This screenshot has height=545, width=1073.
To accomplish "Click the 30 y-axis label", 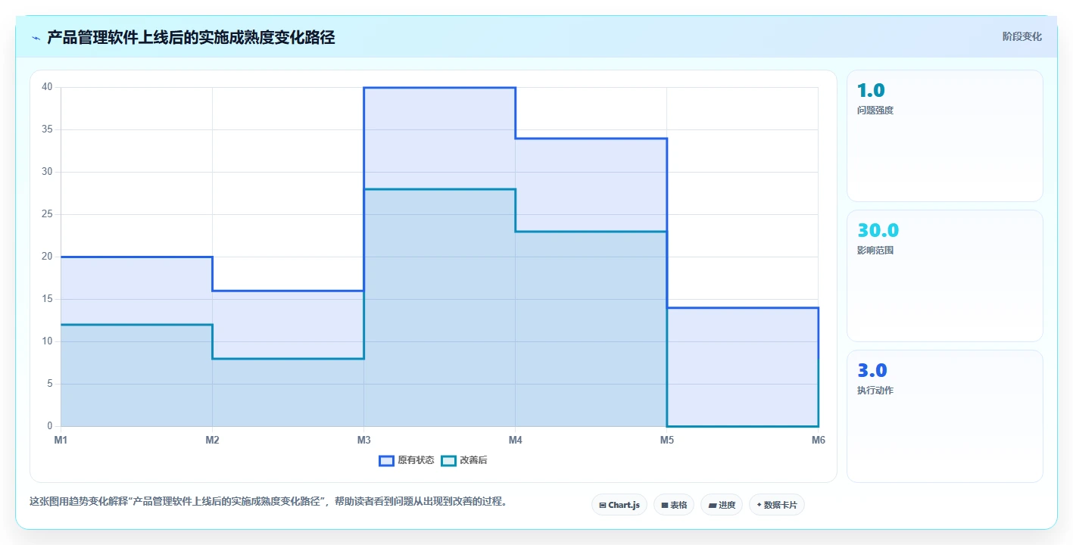I will point(47,172).
